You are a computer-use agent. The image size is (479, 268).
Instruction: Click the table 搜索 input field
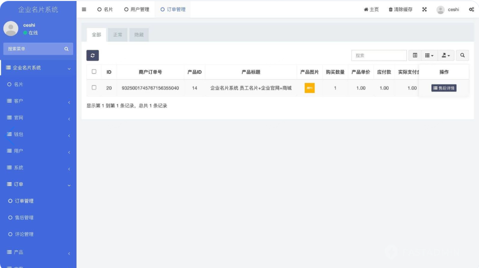pos(379,55)
